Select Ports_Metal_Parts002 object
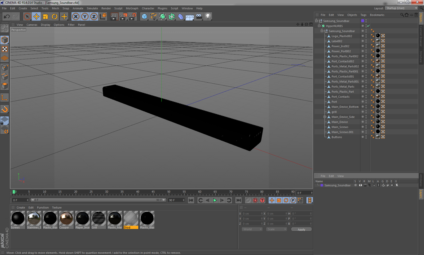The height and width of the screenshot is (255, 424). pos(345,66)
